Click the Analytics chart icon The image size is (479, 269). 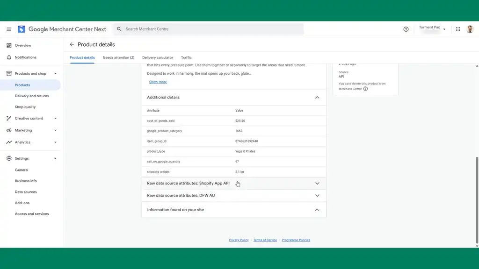9,142
